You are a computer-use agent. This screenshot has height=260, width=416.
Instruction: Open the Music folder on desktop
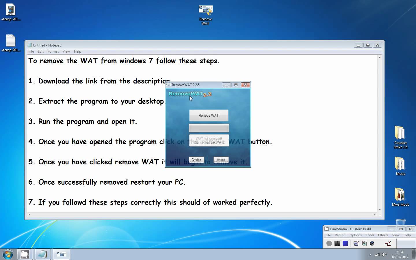[x=400, y=166]
